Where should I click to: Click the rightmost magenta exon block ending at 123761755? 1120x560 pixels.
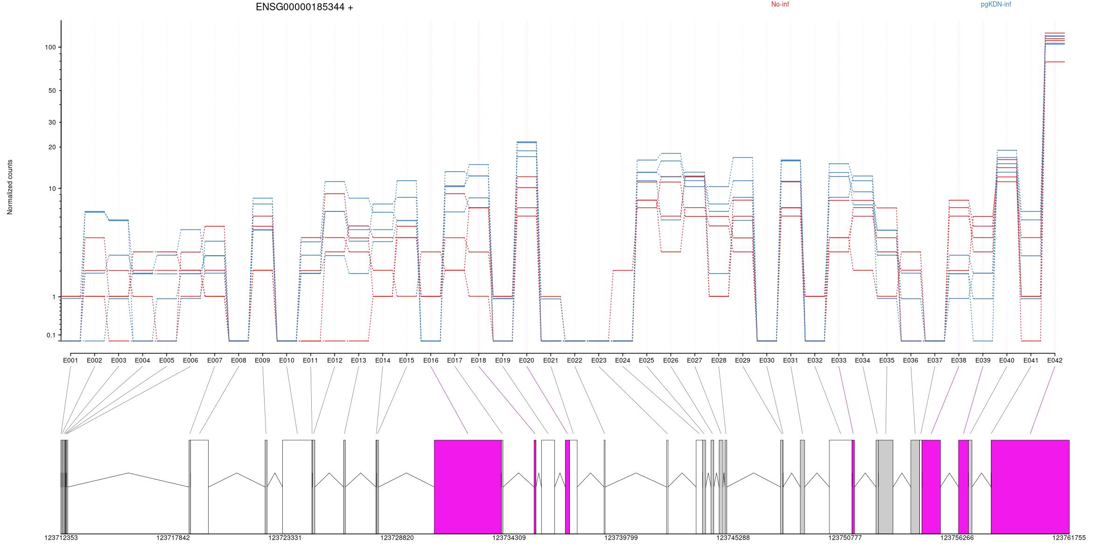click(1030, 487)
